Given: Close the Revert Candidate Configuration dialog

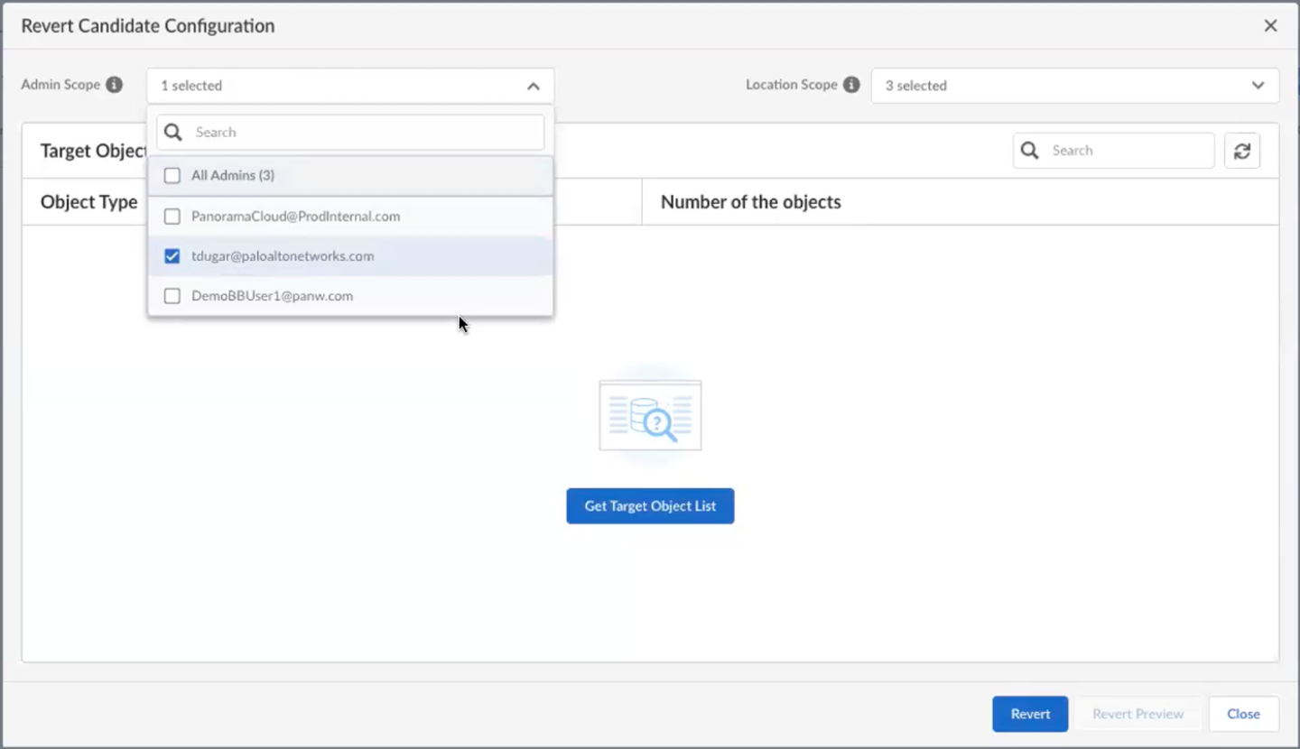Looking at the screenshot, I should [1270, 26].
